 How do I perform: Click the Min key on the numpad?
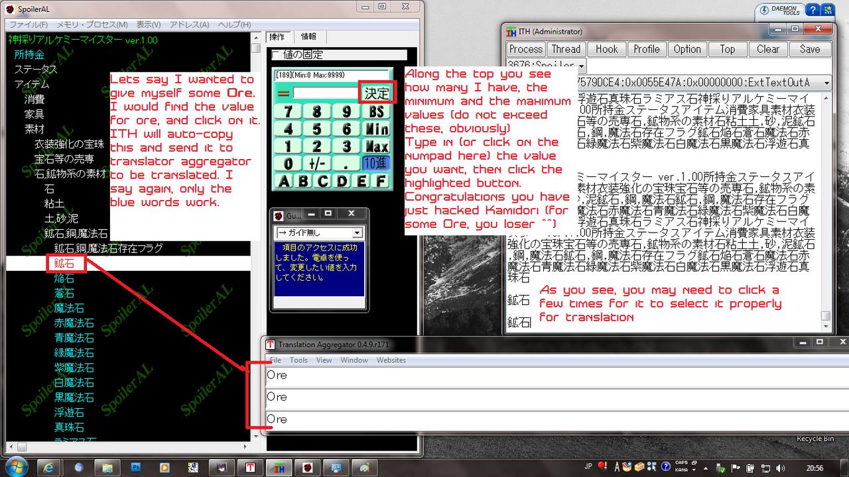click(x=377, y=129)
